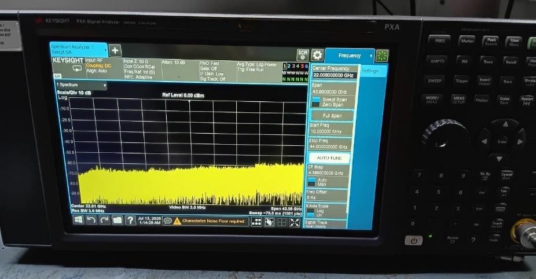Expand the display with the full-screen arrows icon
This screenshot has height=279, width=536.
pyautogui.click(x=295, y=223)
